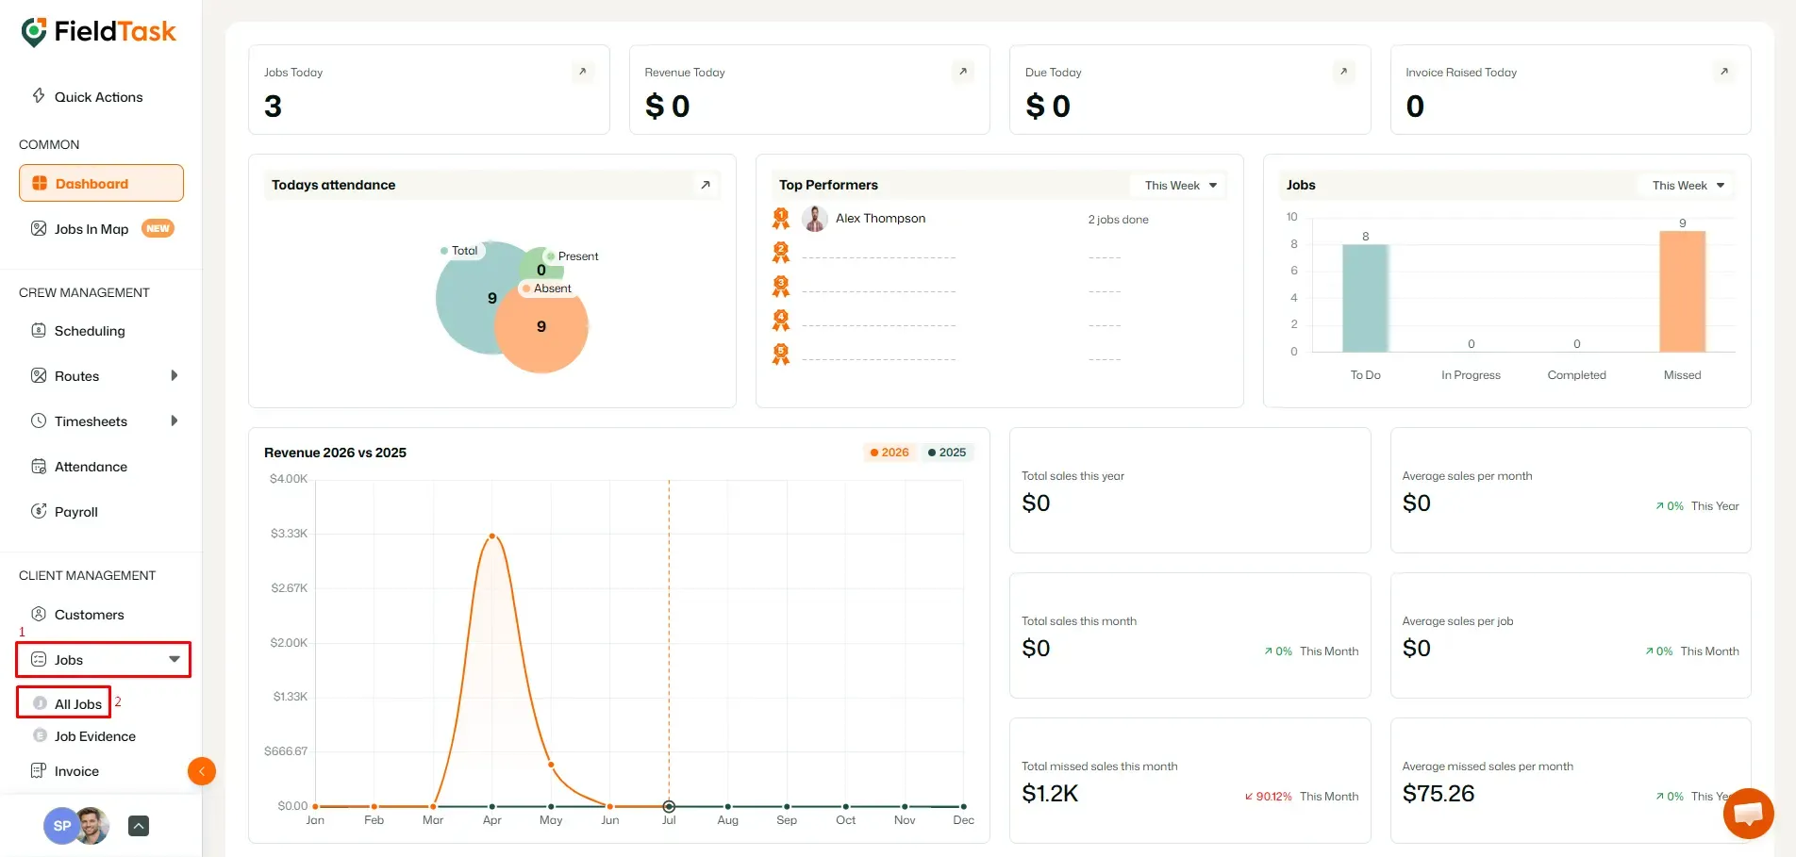Open Jobs chart This Week dropdown
Image resolution: width=1796 pixels, height=857 pixels.
1688,186
